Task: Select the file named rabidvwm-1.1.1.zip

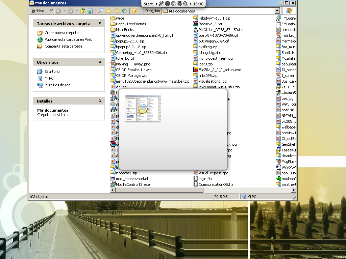Action: click(214, 18)
